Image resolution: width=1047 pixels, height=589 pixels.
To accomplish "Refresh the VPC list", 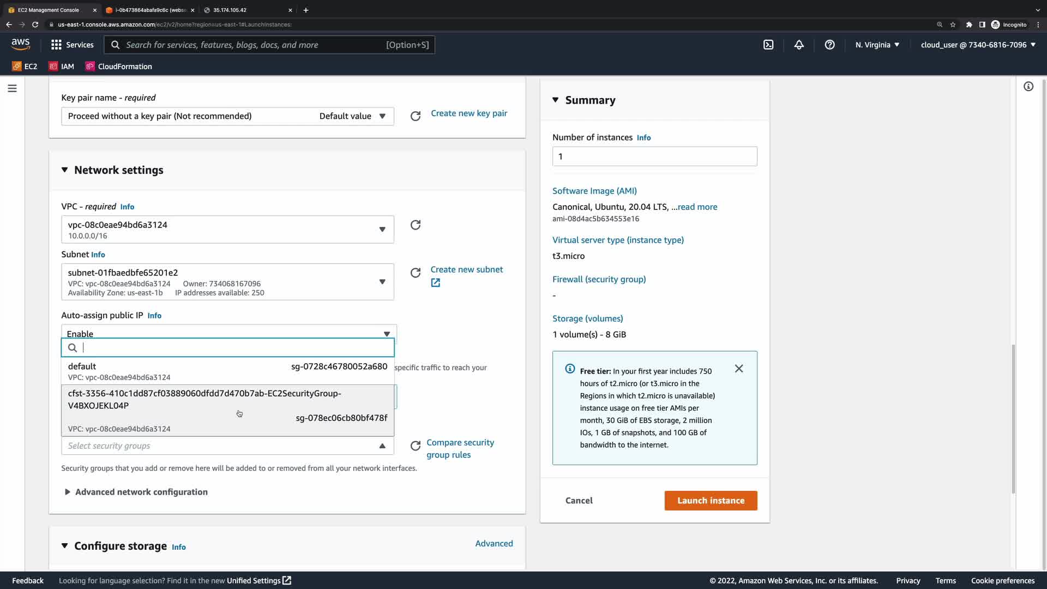I will click(x=416, y=225).
